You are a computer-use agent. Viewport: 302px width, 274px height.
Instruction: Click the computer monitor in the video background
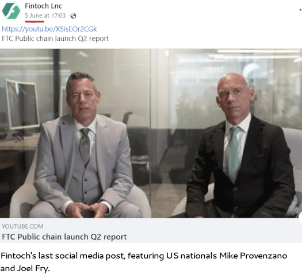(x=22, y=105)
